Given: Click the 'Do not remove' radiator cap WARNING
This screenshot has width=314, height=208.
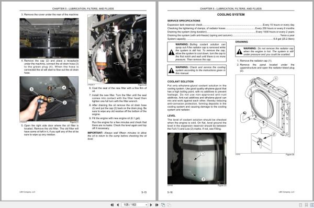Looking at the screenshot, I should coord(265,51).
